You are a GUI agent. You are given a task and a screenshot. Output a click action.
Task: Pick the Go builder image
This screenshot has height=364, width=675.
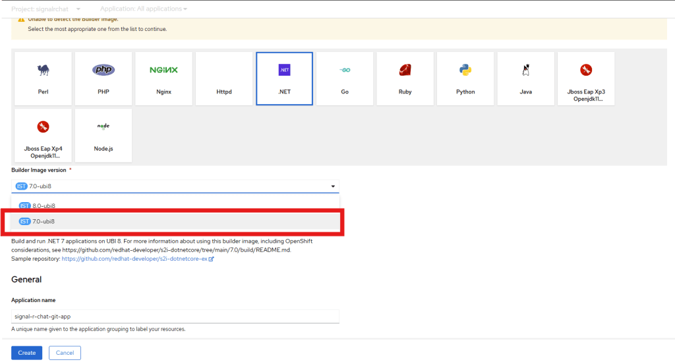tap(345, 78)
